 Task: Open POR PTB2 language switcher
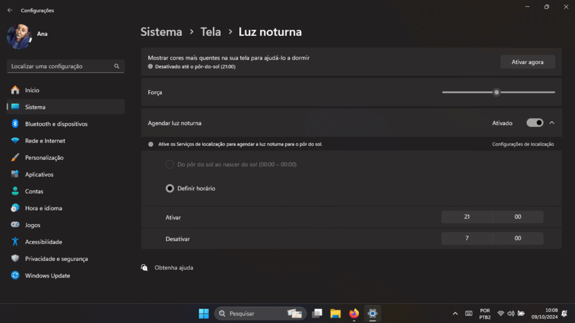485,314
